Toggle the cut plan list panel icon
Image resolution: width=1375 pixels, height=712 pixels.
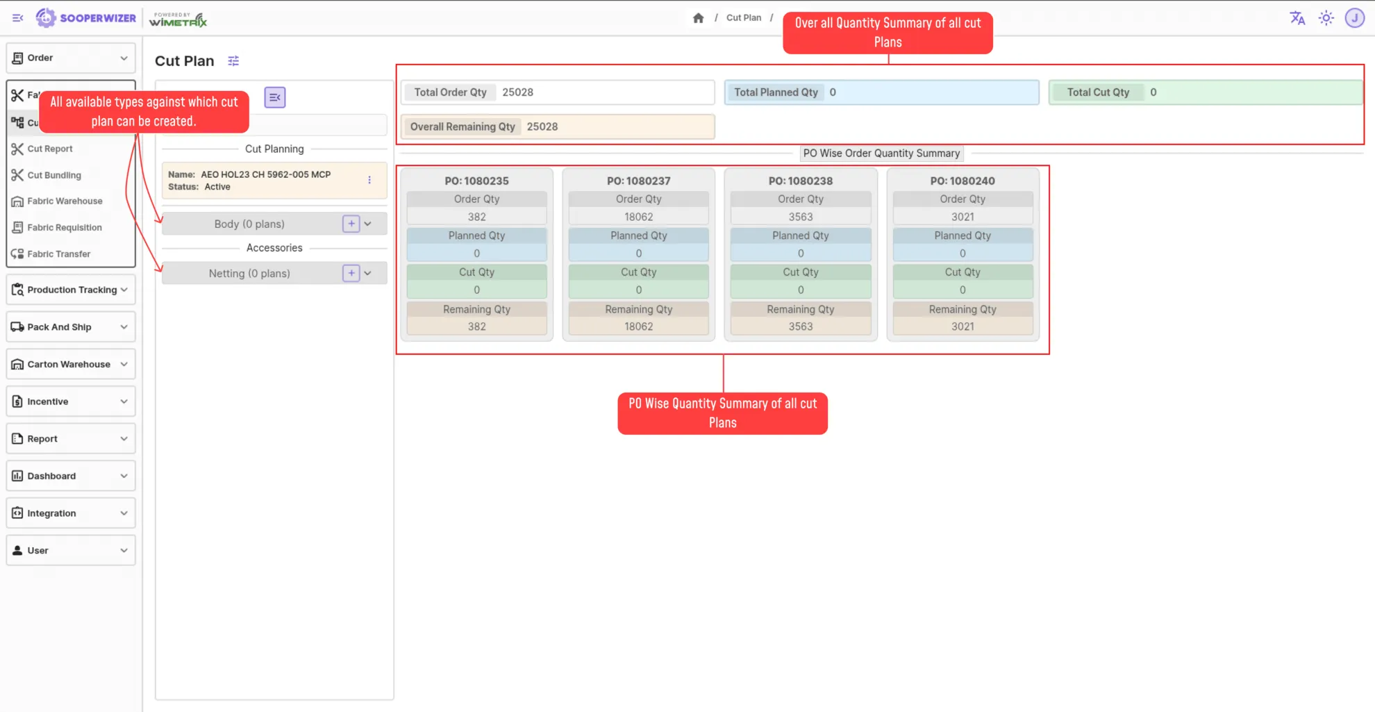[x=275, y=97]
